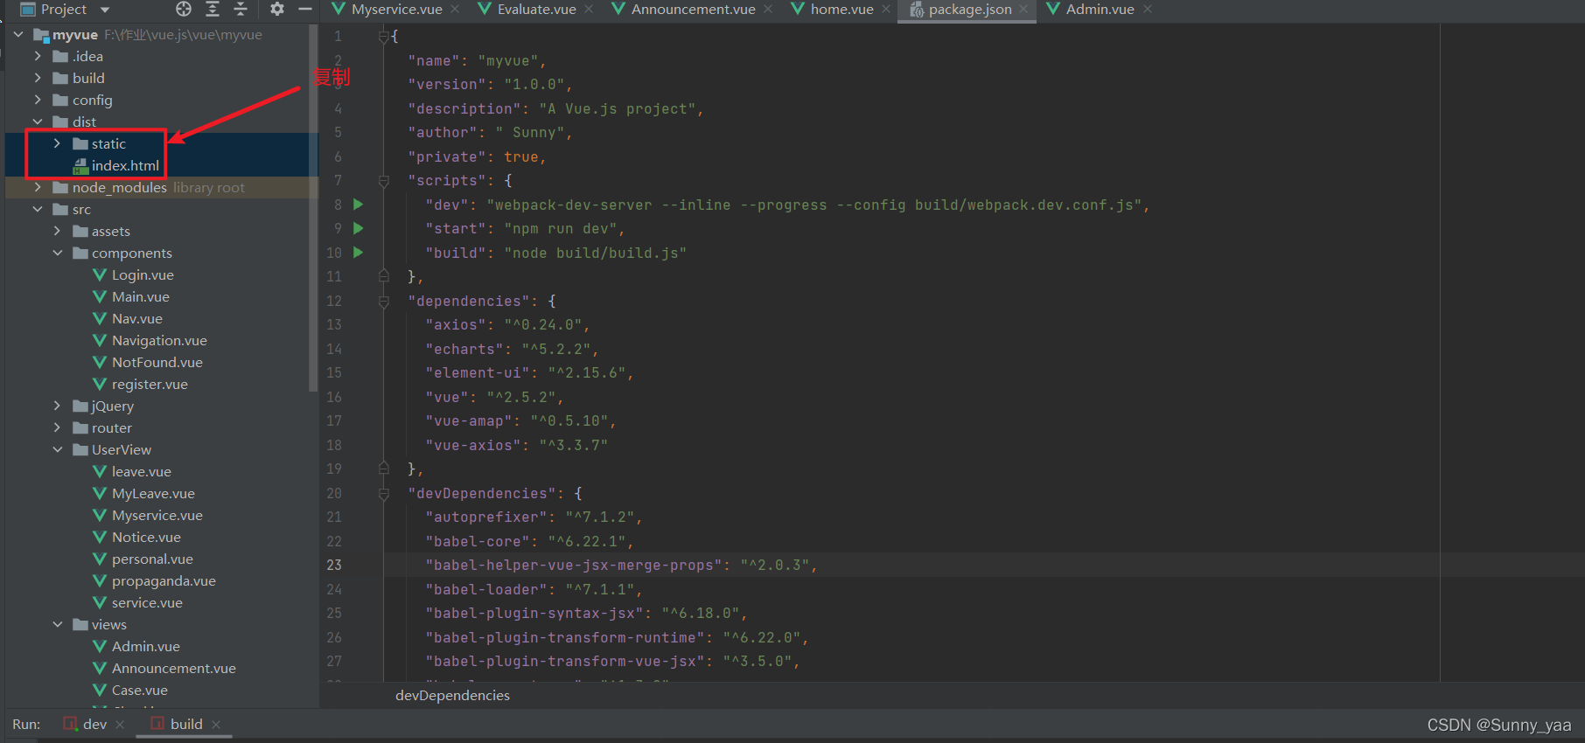Switch to the build run tab
The image size is (1585, 743).
(186, 724)
